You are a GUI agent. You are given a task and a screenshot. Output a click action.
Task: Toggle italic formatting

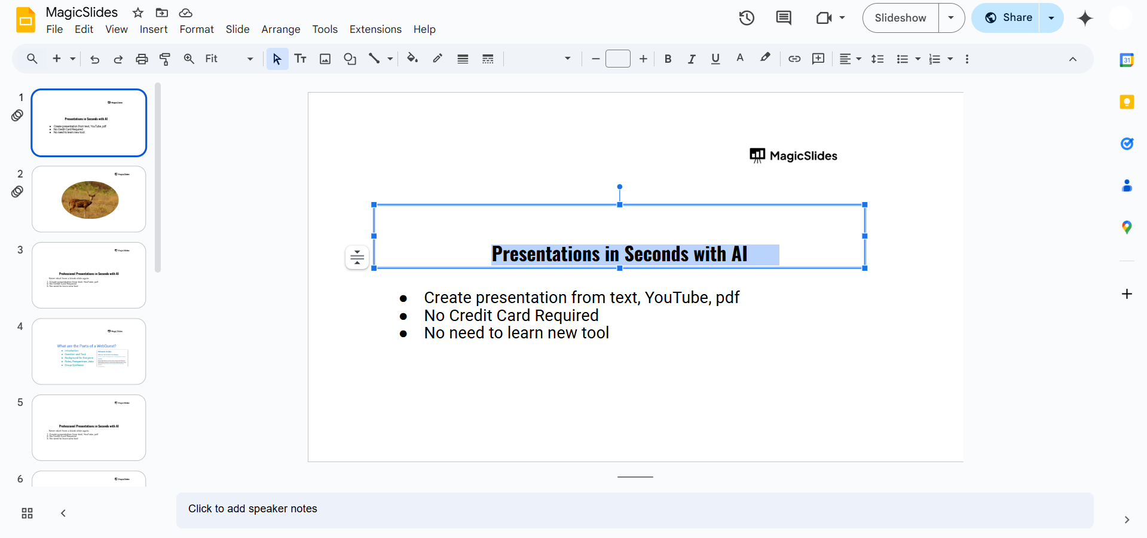[x=692, y=59]
